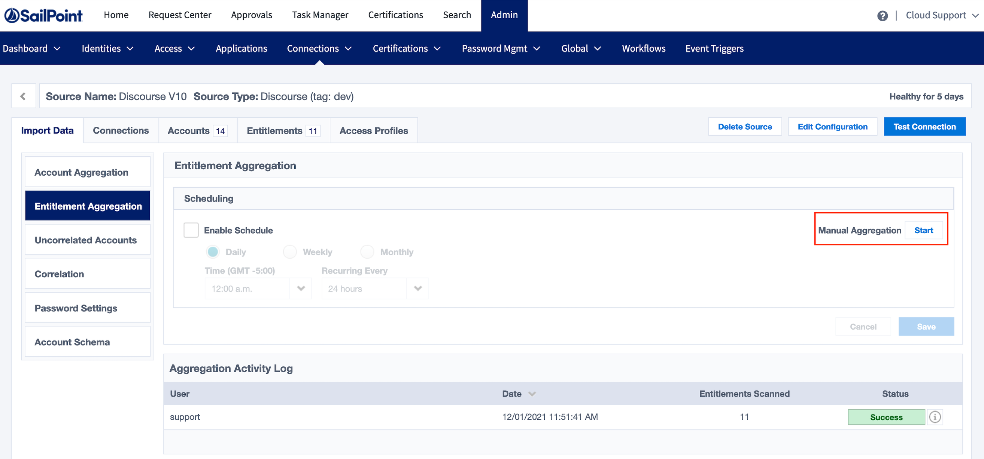Select the Daily radio button
Image resolution: width=984 pixels, height=459 pixels.
213,252
